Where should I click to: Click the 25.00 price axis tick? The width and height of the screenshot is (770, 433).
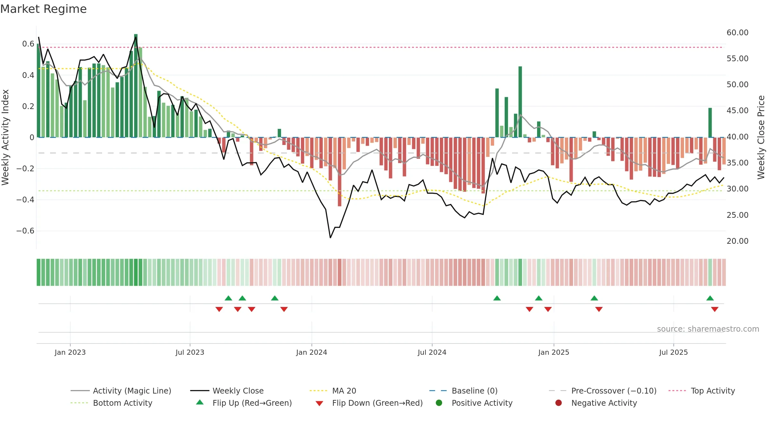coord(738,215)
